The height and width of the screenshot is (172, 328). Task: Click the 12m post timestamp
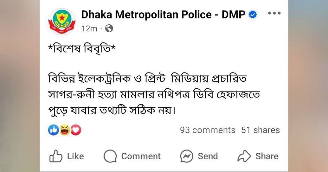tap(89, 29)
